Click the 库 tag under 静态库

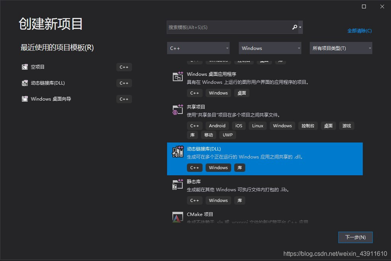pyautogui.click(x=240, y=200)
